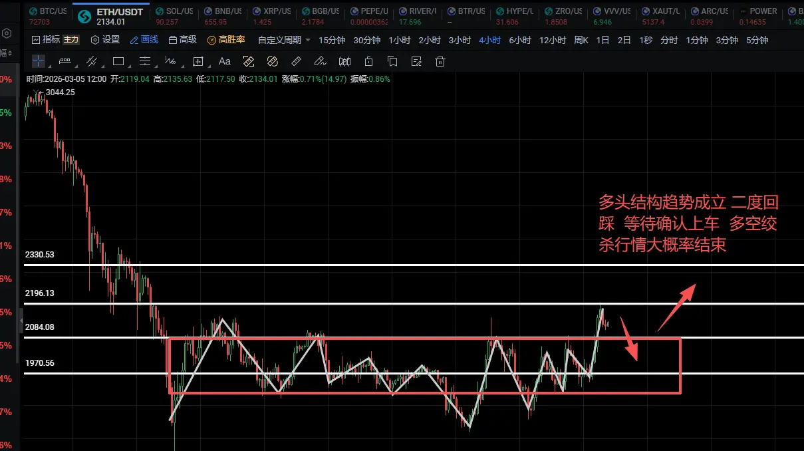Expand the 自定义周期 custom period dropdown
This screenshot has width=804, height=451.
pyautogui.click(x=284, y=40)
